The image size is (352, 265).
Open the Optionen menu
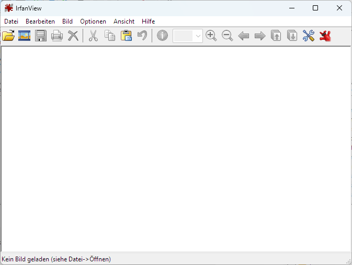coord(93,21)
